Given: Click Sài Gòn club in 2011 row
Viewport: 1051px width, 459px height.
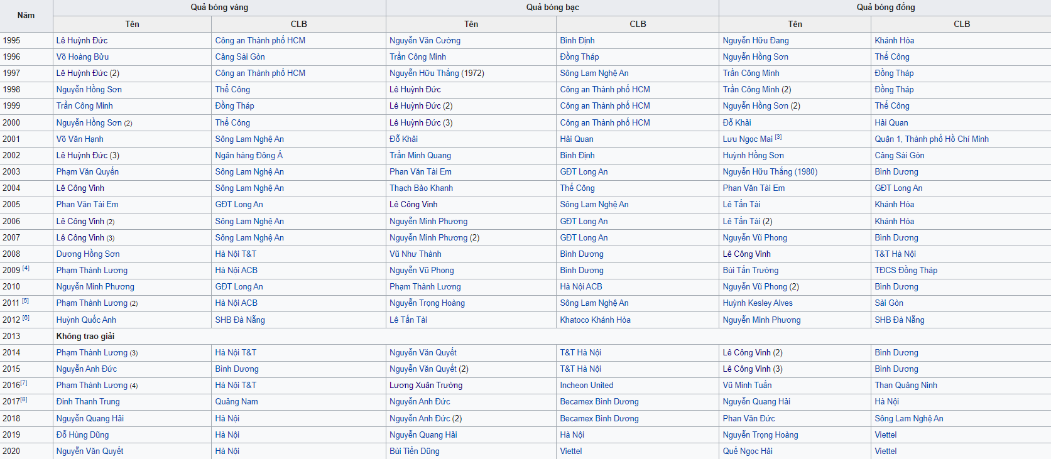Looking at the screenshot, I should coord(889,303).
